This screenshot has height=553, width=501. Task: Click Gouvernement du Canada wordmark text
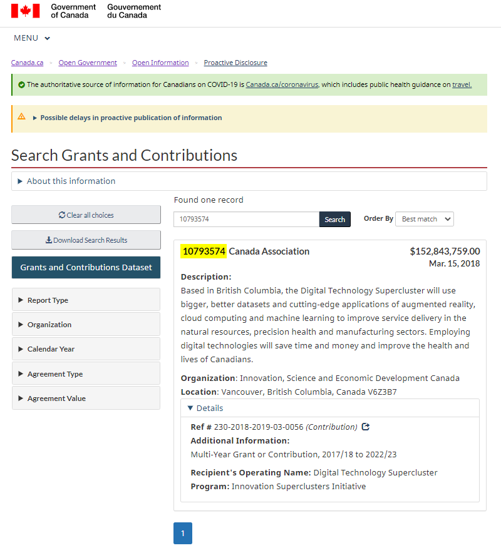(x=134, y=11)
